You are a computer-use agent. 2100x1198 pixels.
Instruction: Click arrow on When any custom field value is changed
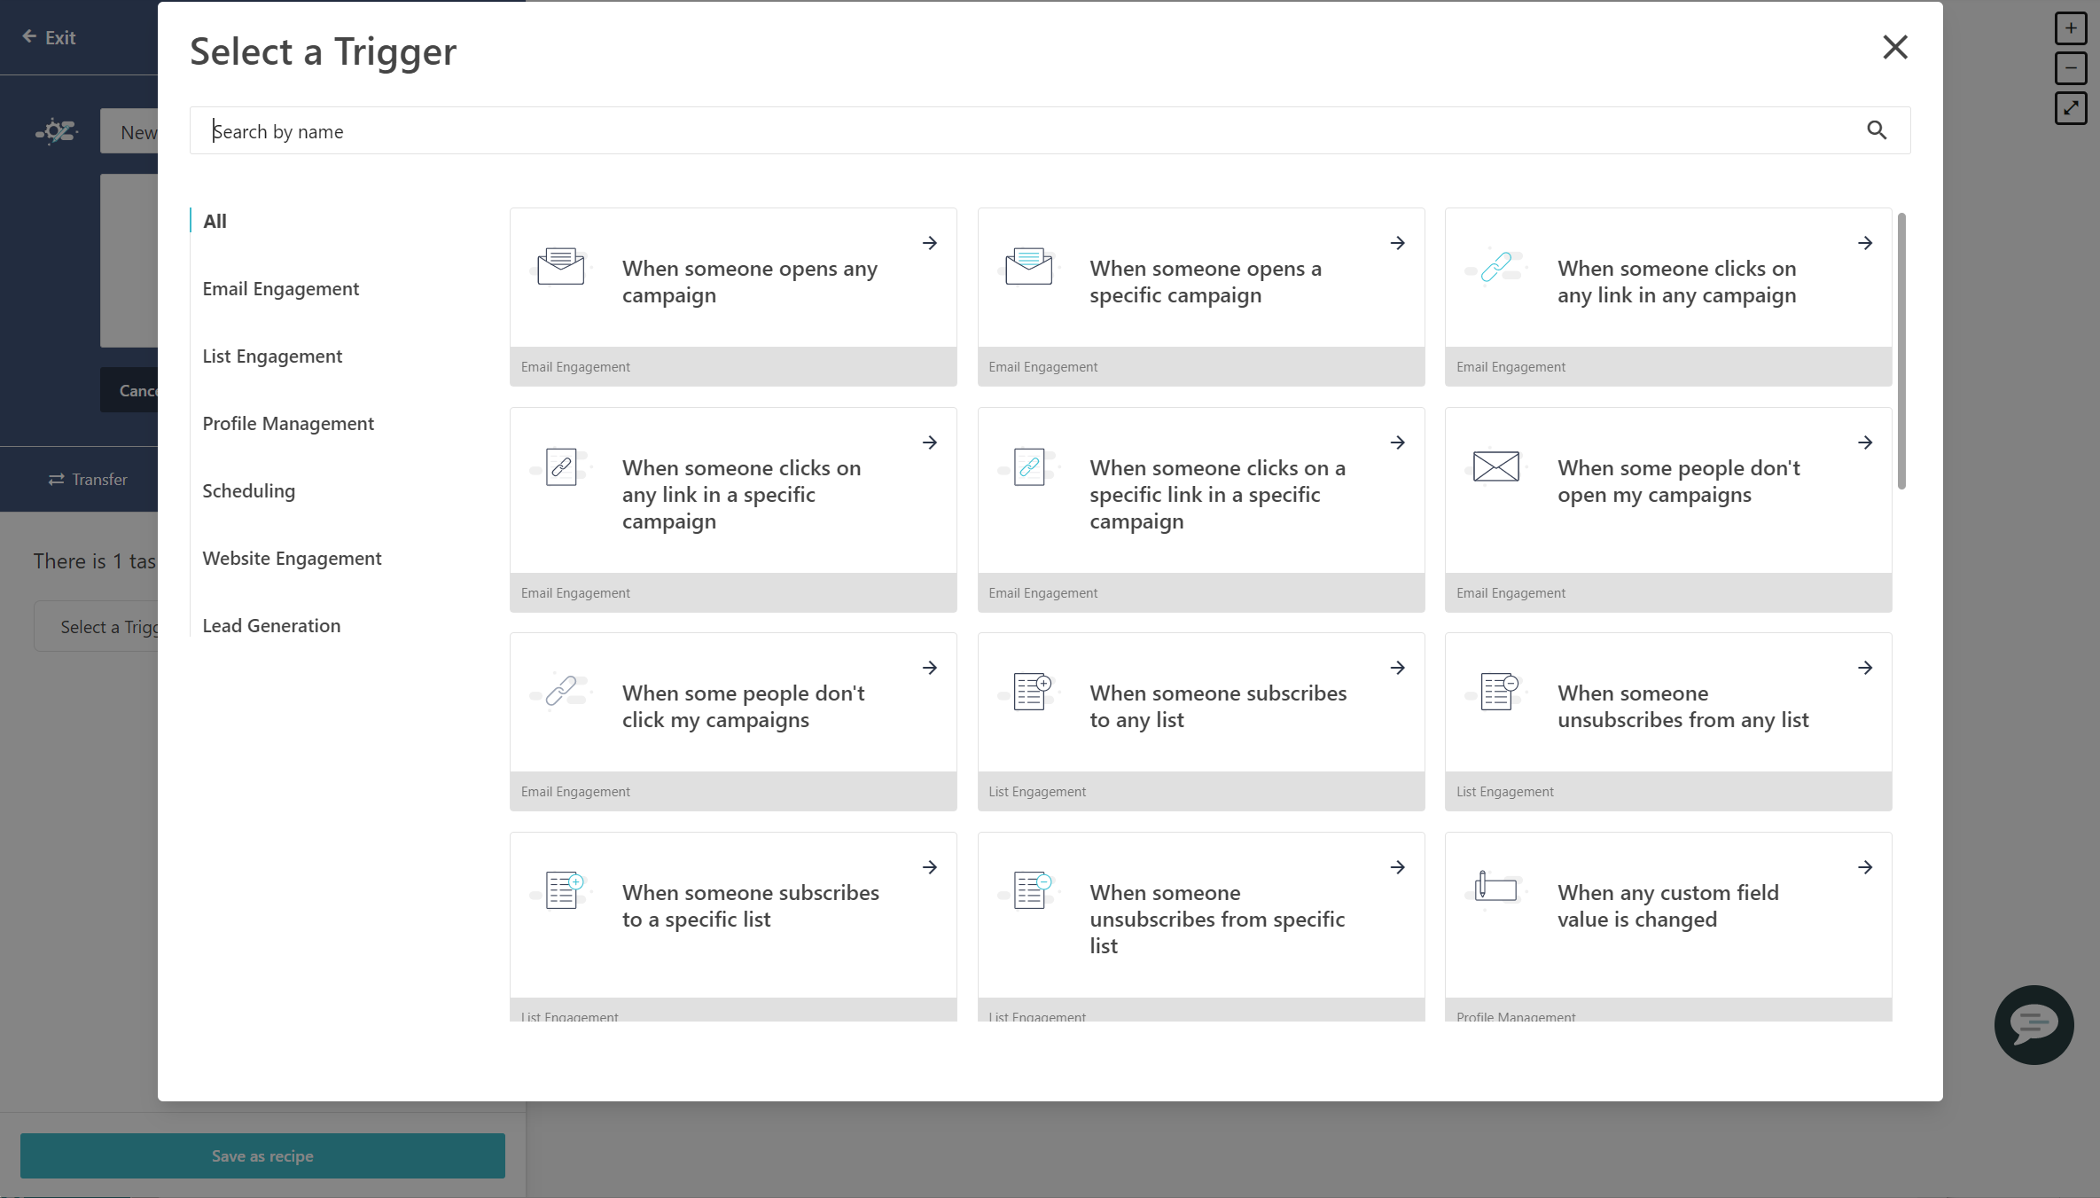point(1865,866)
